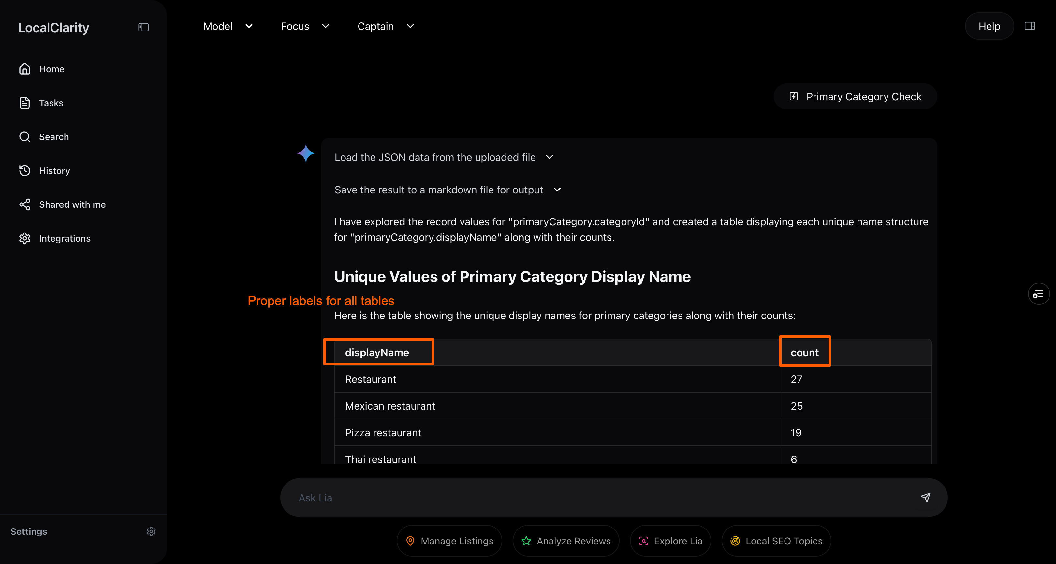Toggle the right side panel icon
Image resolution: width=1056 pixels, height=564 pixels.
click(1029, 26)
